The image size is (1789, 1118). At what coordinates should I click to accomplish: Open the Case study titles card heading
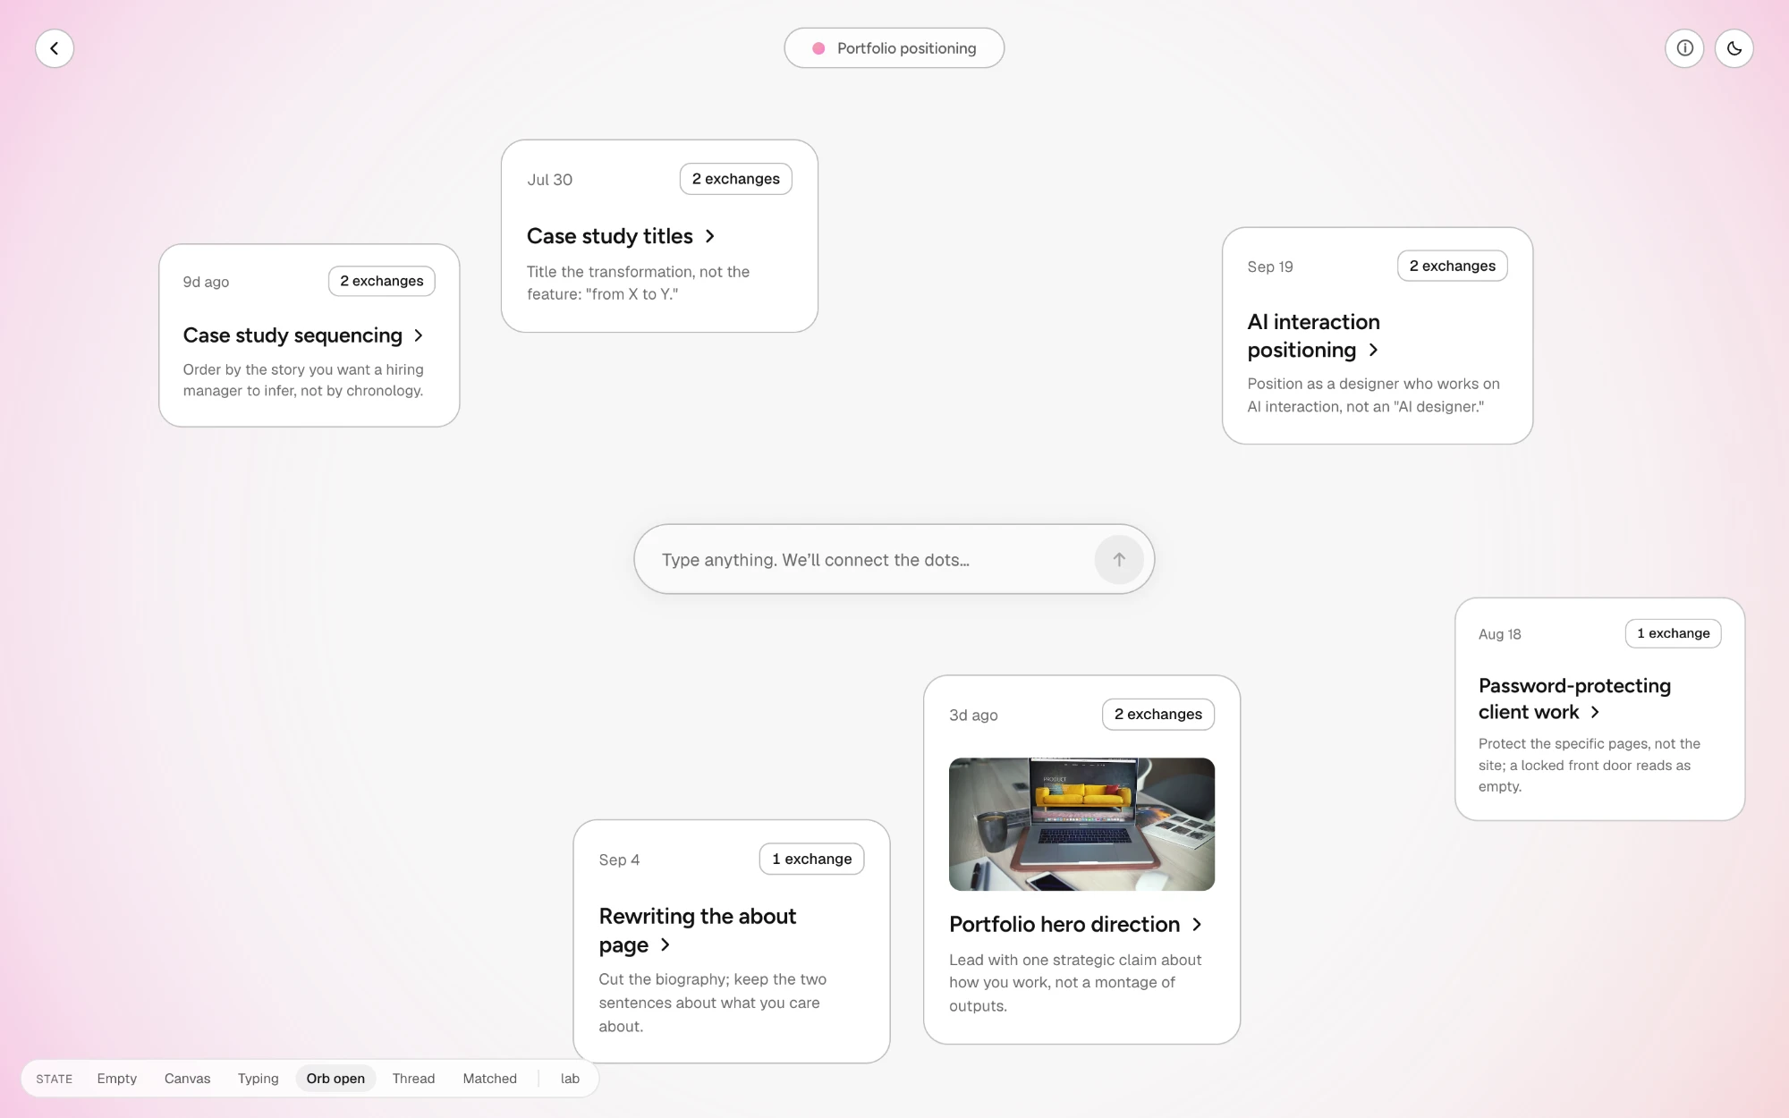coord(610,236)
